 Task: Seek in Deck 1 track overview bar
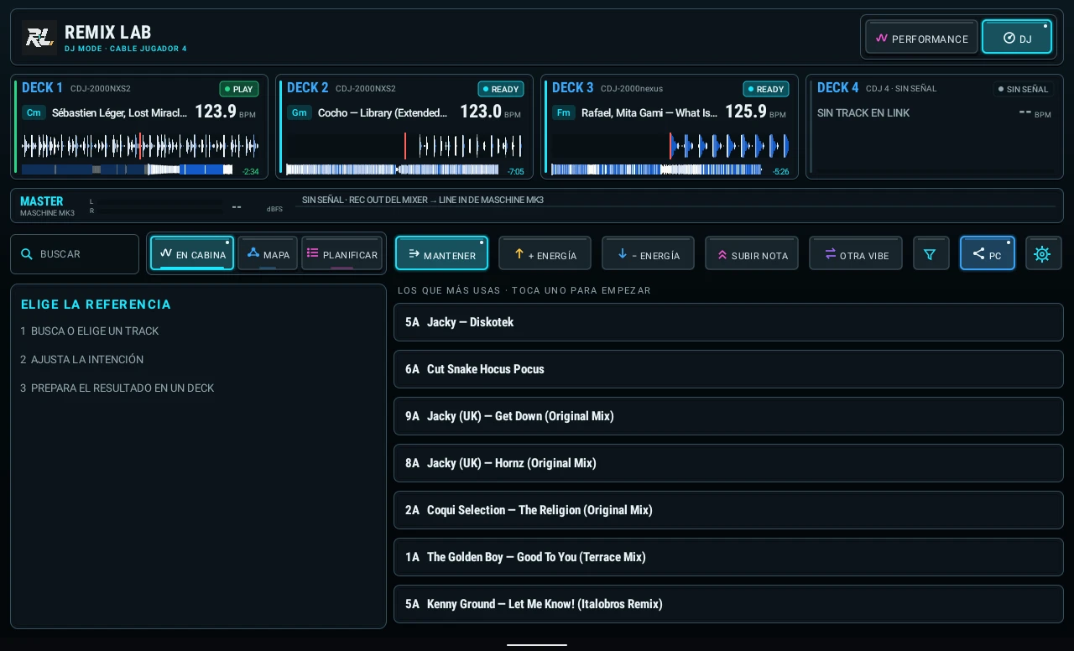(128, 169)
